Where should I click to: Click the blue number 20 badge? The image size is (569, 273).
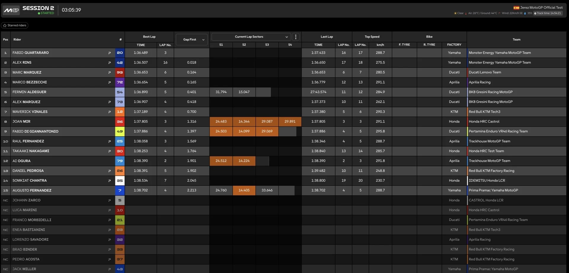(120, 53)
